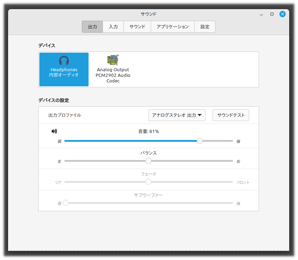Open the アナログステレオ 出力 profile dropdown

tap(177, 115)
